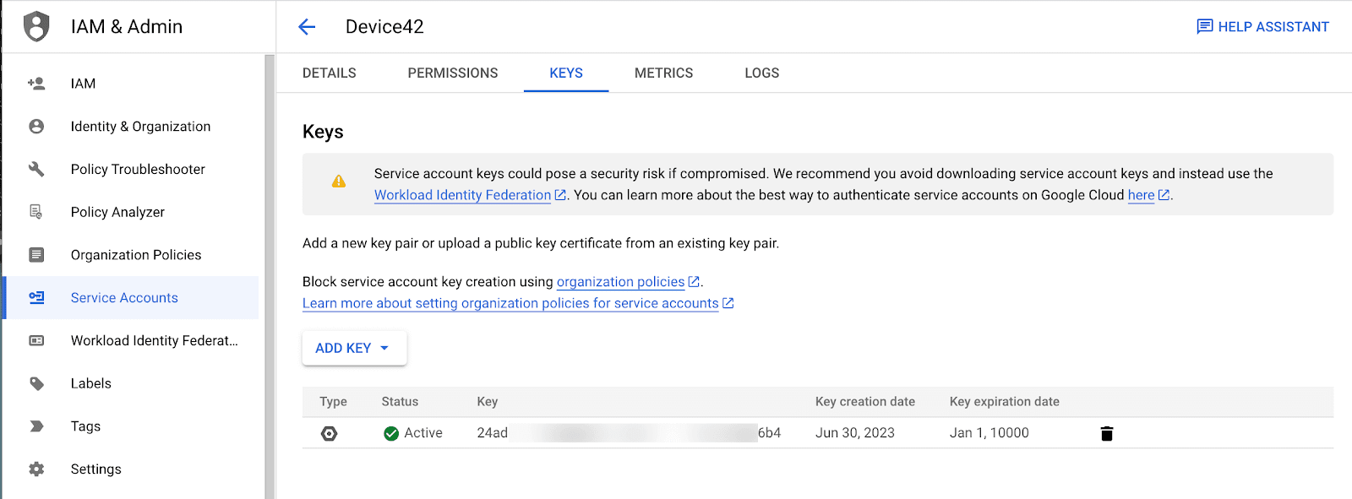This screenshot has height=499, width=1352.
Task: Click the Identity & Organization person icon
Action: pos(36,127)
